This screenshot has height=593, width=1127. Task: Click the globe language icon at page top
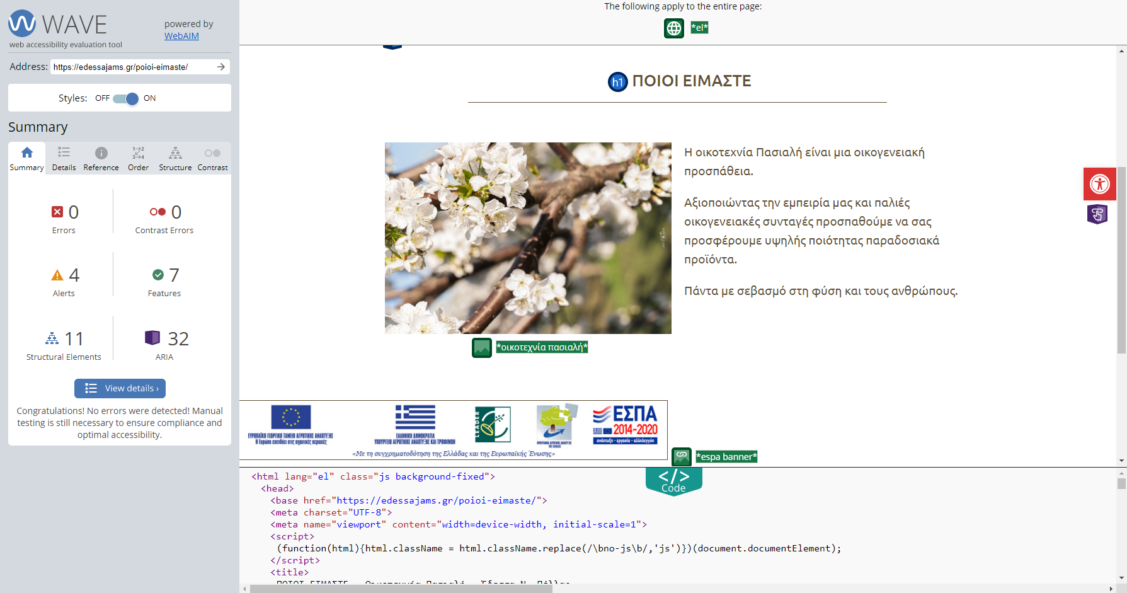tap(673, 28)
